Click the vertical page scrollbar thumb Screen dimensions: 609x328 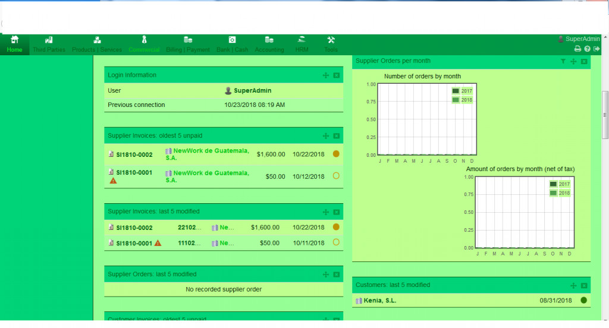click(605, 115)
